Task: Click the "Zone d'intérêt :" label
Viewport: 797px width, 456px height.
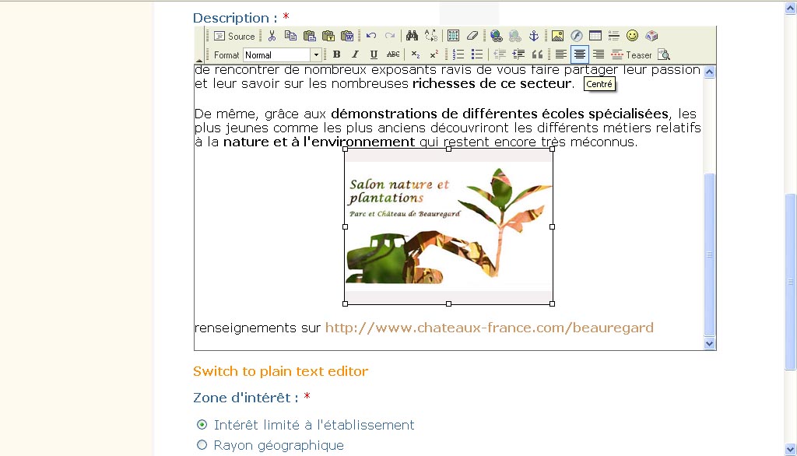Action: (246, 398)
